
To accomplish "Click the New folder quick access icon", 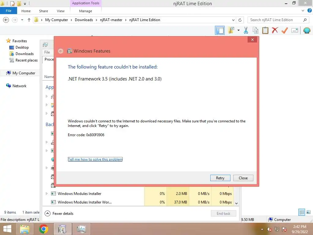I will [19, 3].
